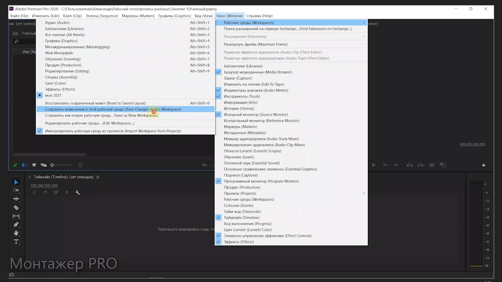Image resolution: width=502 pixels, height=282 pixels.
Task: Switch to the Hand tool
Action: pyautogui.click(x=16, y=233)
